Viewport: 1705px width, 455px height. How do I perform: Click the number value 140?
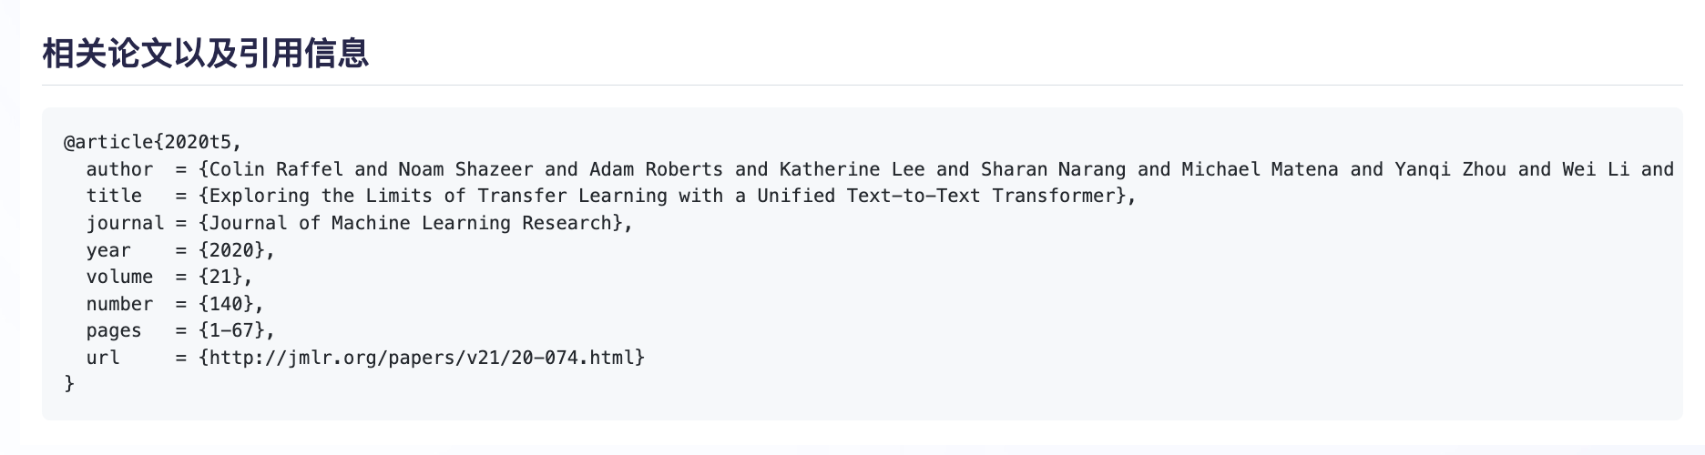click(x=230, y=304)
